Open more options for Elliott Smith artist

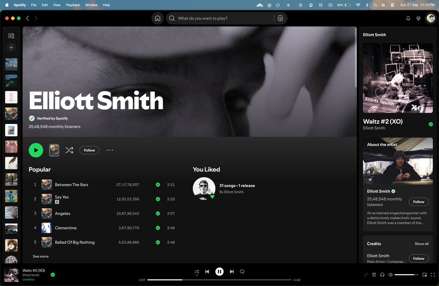tap(110, 150)
